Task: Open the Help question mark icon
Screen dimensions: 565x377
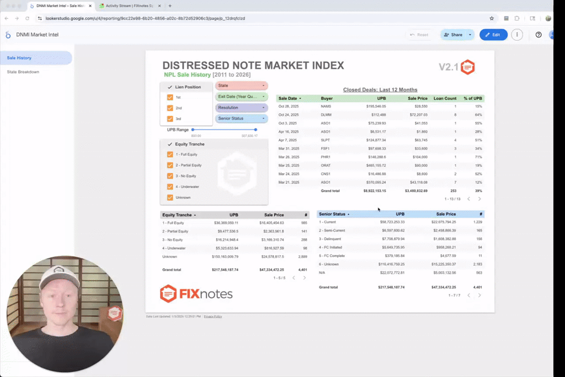Action: 539,35
